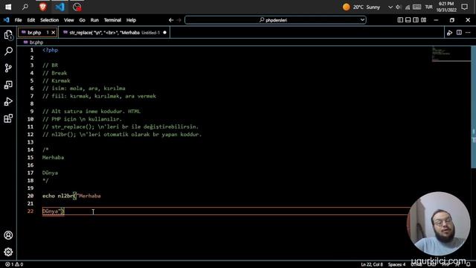
Task: Click the editor vertical scrollbar
Action: [x=473, y=106]
